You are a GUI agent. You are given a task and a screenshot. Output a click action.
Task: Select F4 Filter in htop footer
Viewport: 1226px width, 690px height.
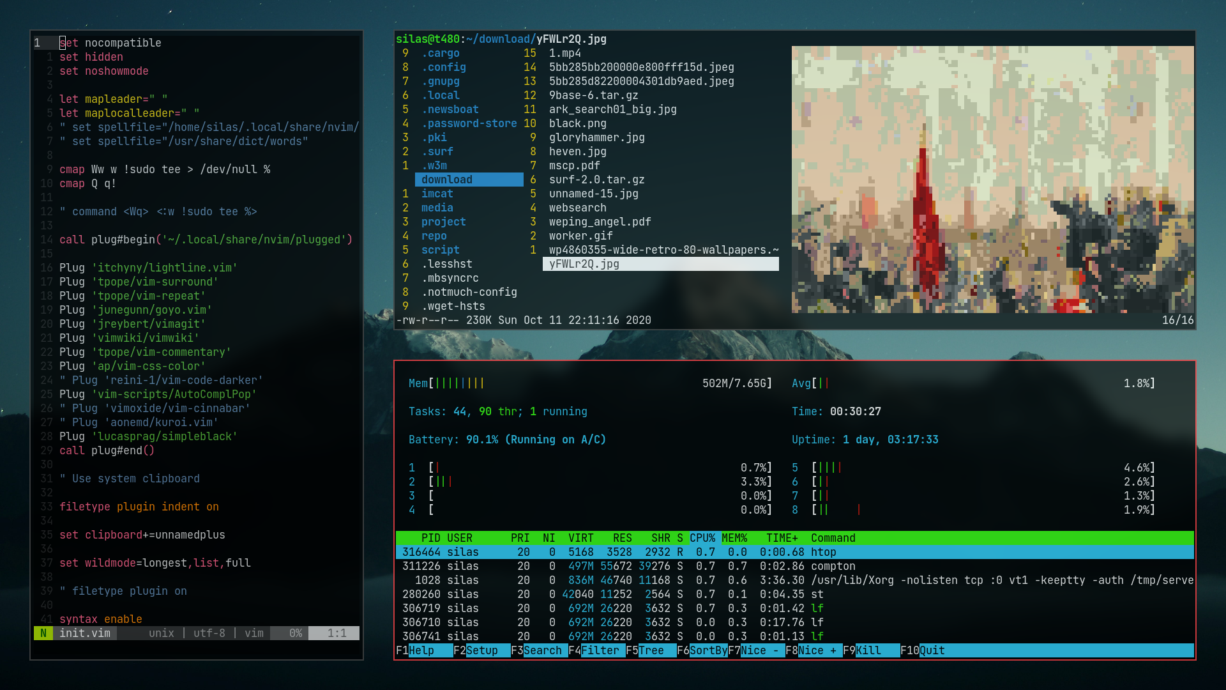pos(599,650)
